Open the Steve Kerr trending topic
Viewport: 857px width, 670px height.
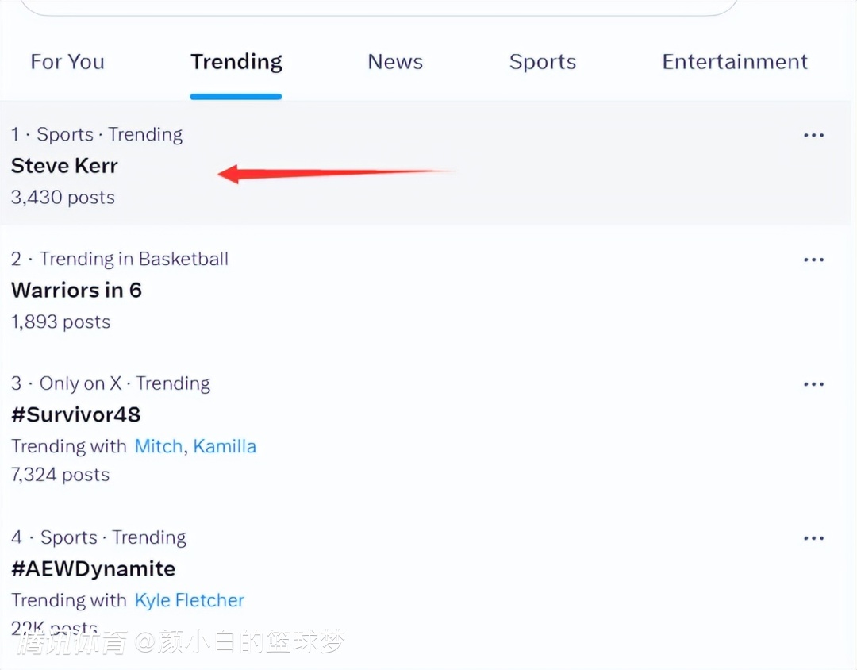(x=64, y=166)
